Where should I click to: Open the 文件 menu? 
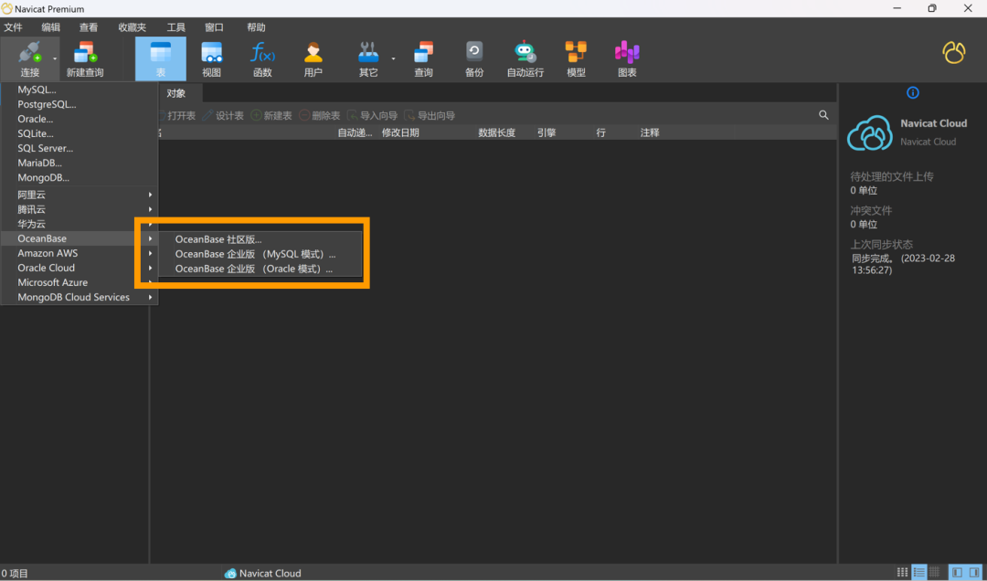13,27
